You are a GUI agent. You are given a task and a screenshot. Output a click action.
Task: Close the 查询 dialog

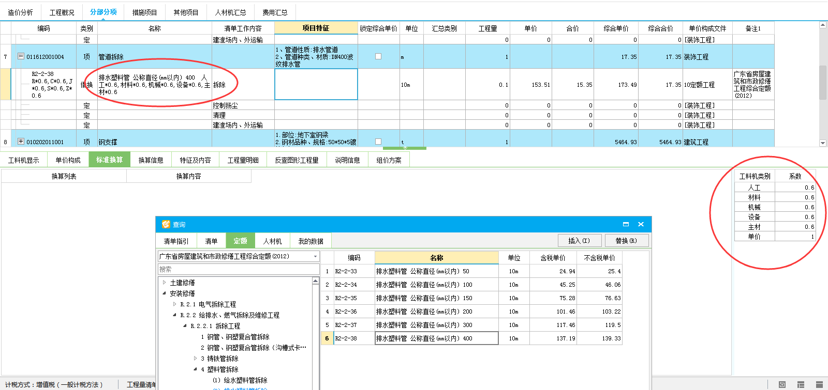641,224
